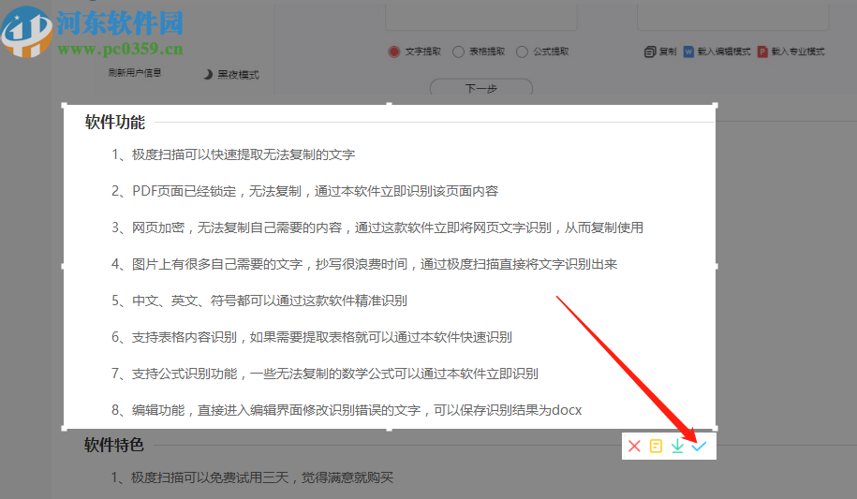Viewport: 857px width, 499px height.
Task: Click line starting '8、编辑功能'
Action: 347,410
